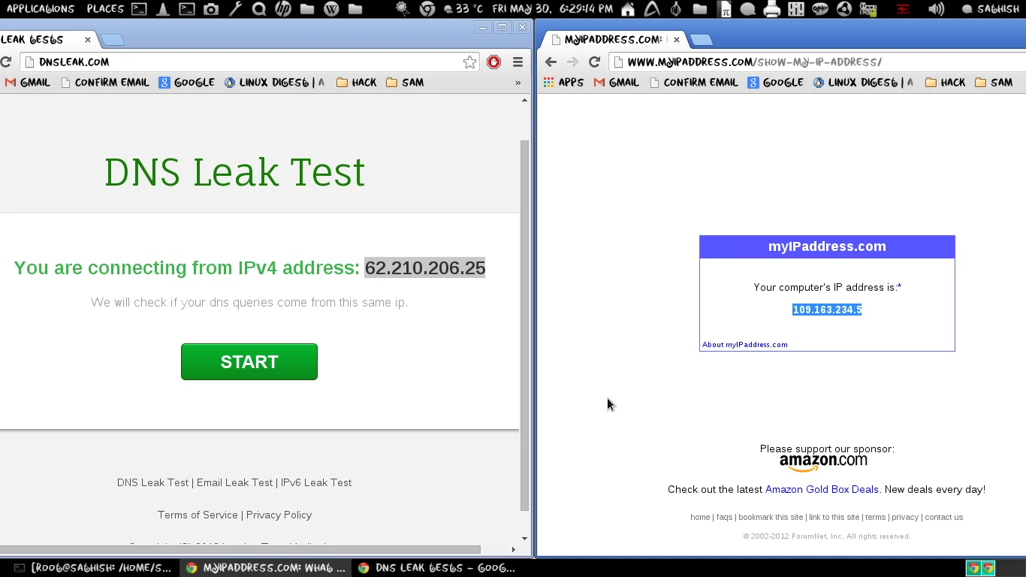Open Sam bookmark folder in myIPaddress window

[993, 82]
